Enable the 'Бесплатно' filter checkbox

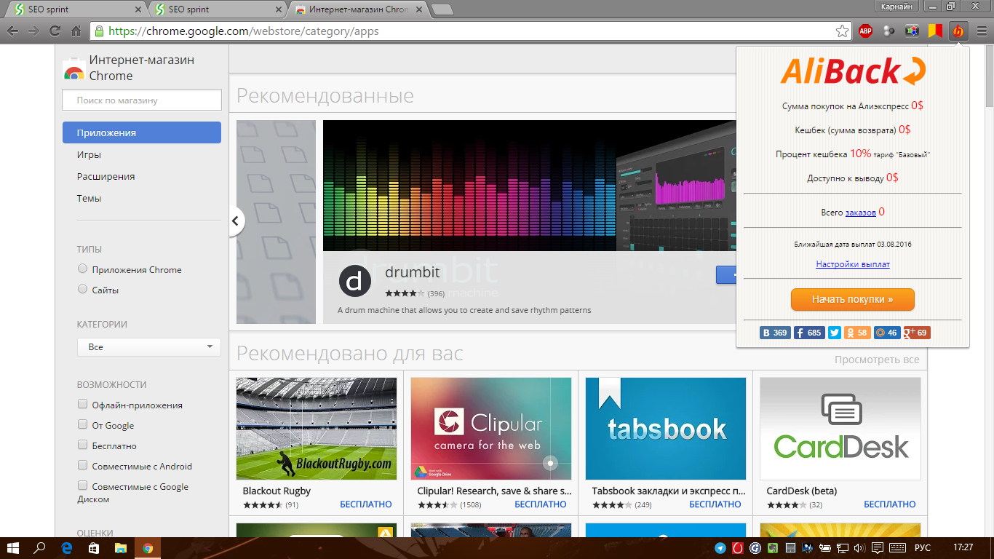(x=82, y=445)
